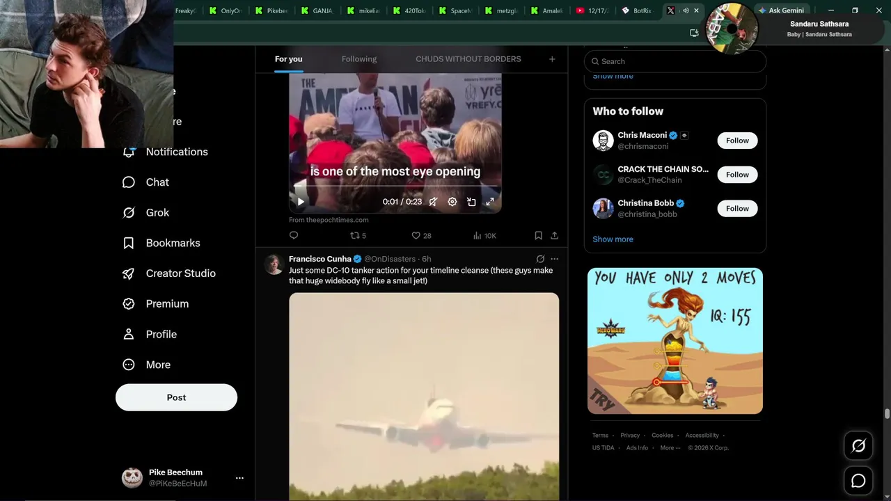The width and height of the screenshot is (891, 501).
Task: Seek along the video progress bar
Action: coord(395,186)
